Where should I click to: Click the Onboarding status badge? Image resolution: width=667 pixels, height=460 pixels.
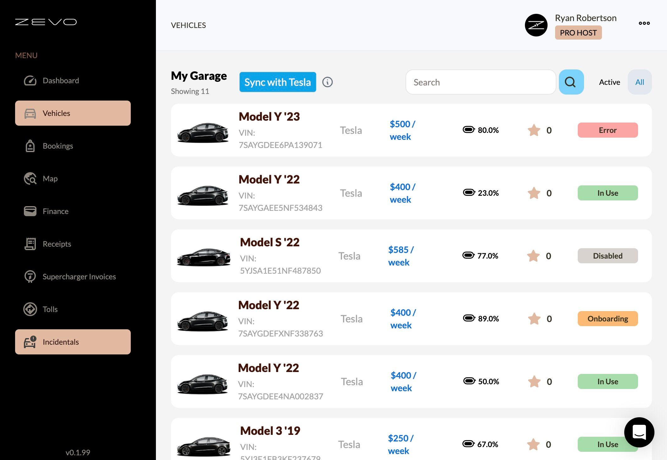[607, 319]
